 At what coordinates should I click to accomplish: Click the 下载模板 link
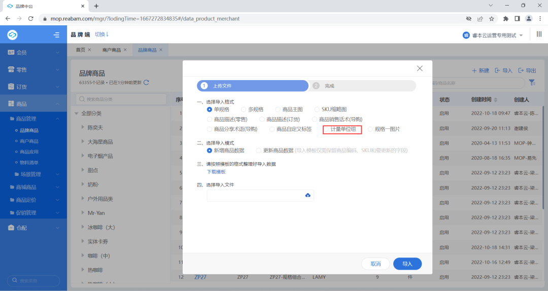[x=216, y=172]
